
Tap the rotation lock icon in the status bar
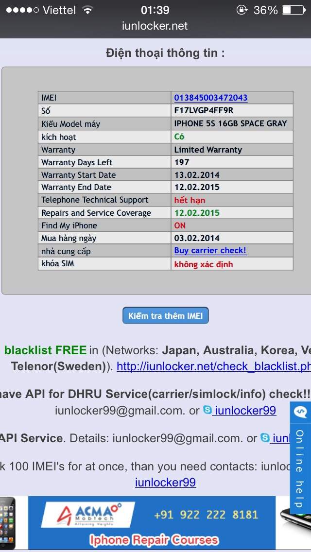[x=242, y=10]
